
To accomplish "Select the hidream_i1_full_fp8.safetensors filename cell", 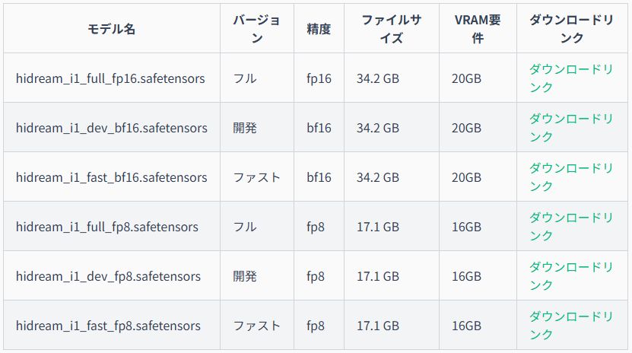I will tap(107, 227).
